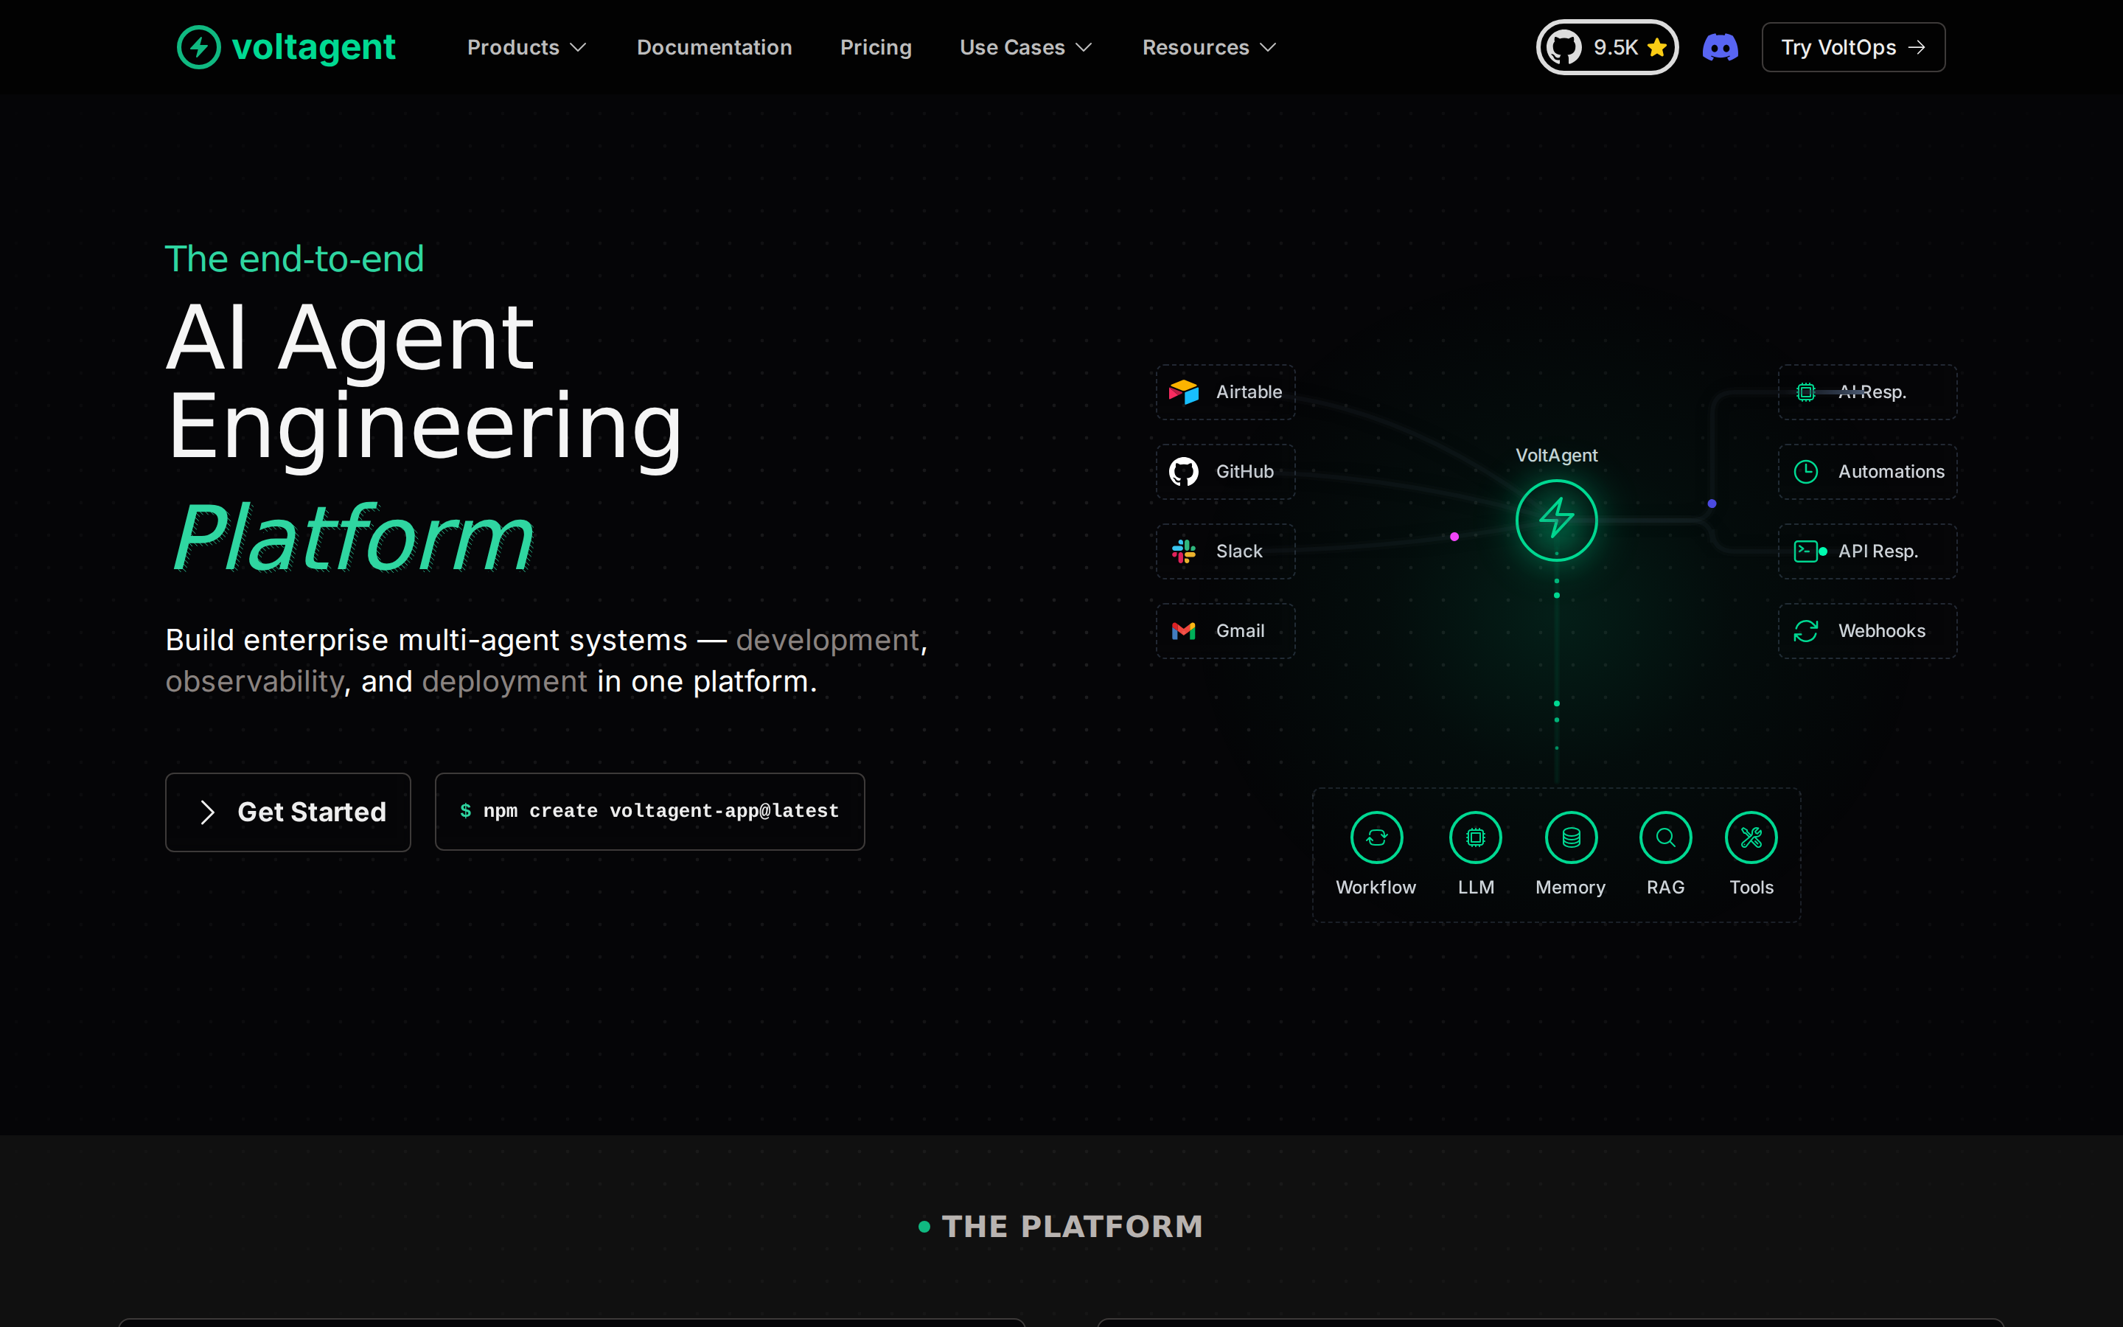Open the Documentation nav link

pyautogui.click(x=714, y=47)
